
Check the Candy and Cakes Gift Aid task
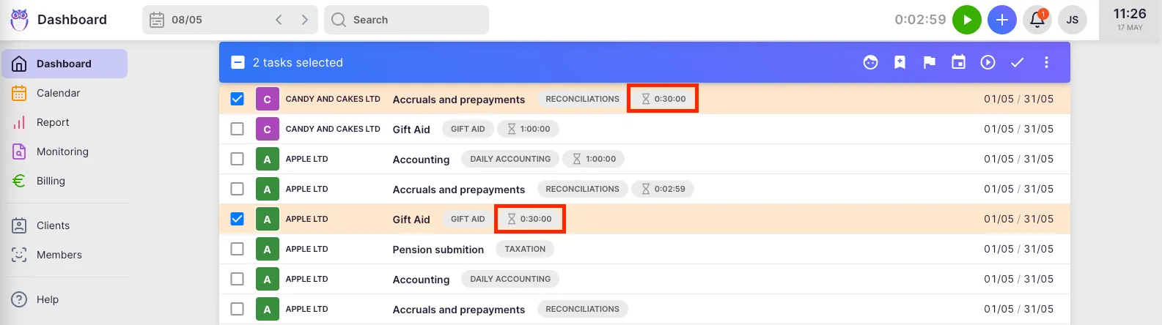point(237,129)
